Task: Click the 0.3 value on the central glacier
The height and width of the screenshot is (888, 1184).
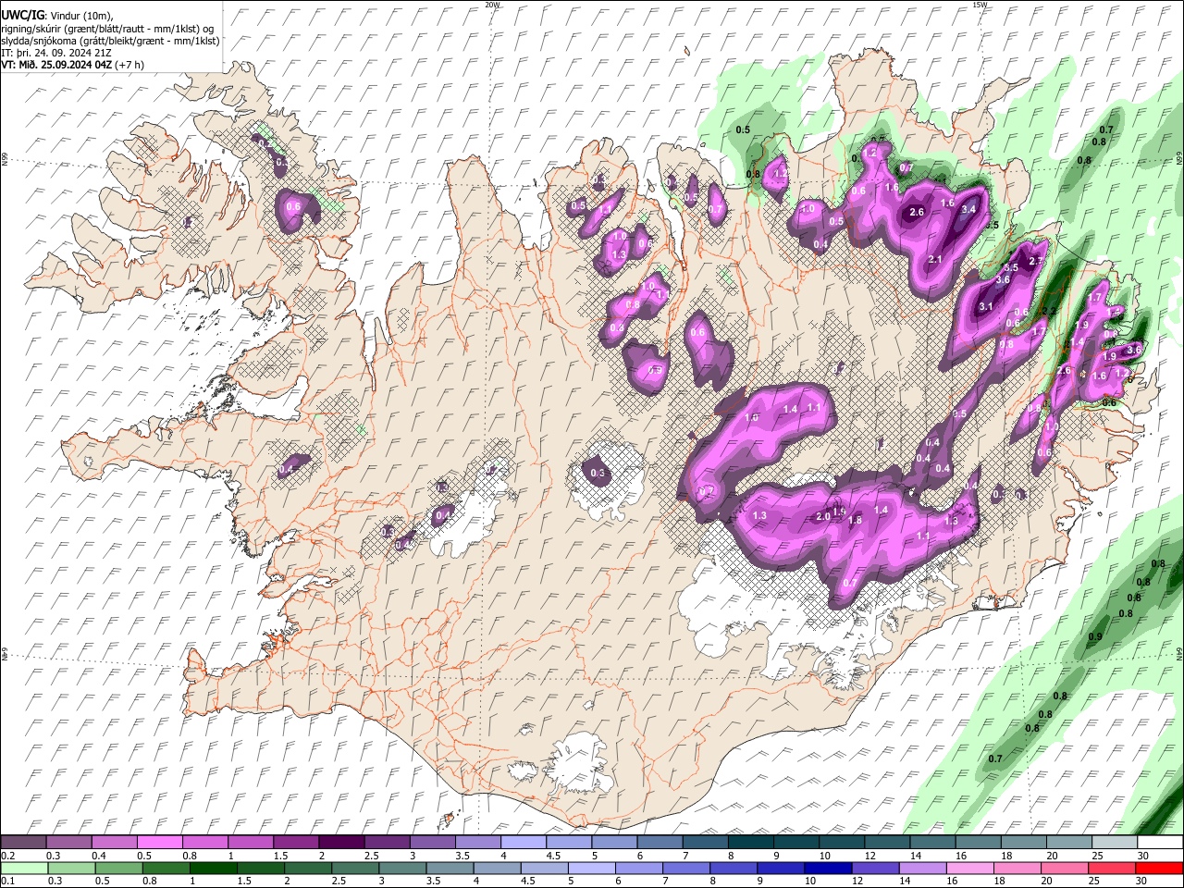Action: pyautogui.click(x=598, y=474)
